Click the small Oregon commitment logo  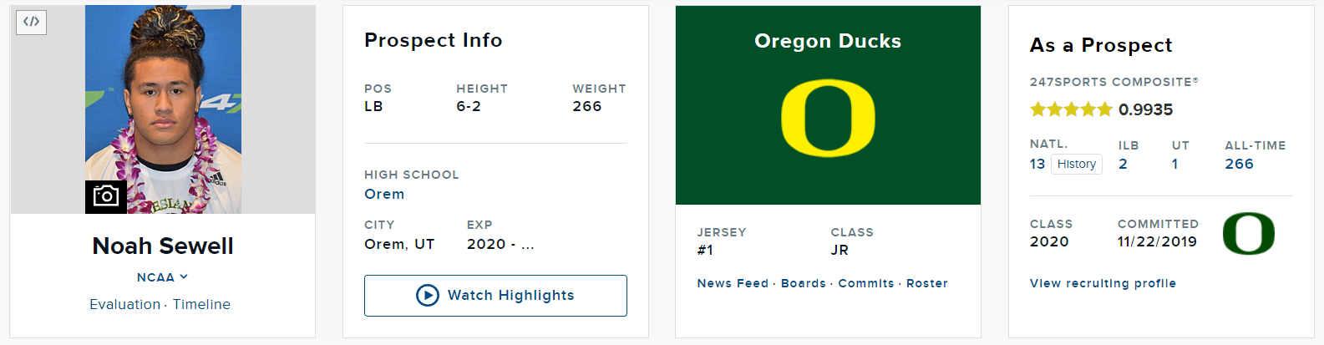1249,233
